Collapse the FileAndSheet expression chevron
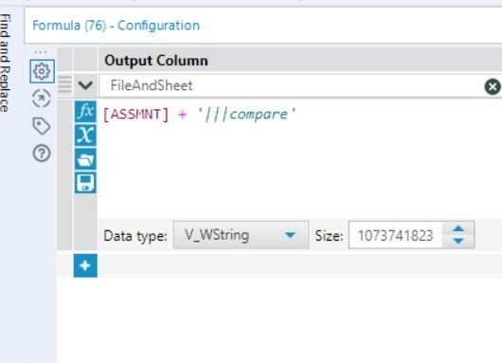The height and width of the screenshot is (363, 502). (x=85, y=85)
